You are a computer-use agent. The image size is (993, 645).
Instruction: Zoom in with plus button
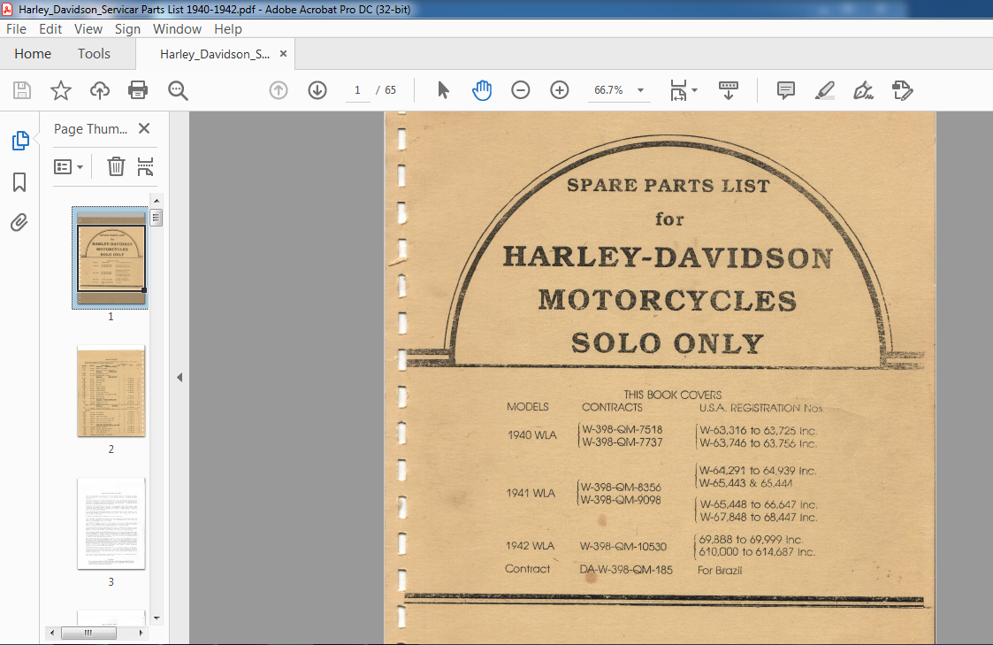[x=559, y=90]
